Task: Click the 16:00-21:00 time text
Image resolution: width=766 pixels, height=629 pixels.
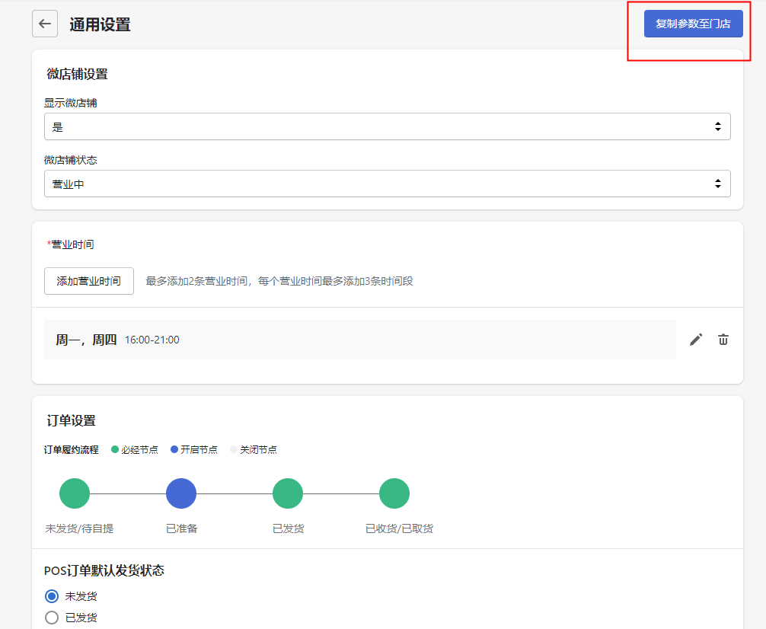Action: click(x=152, y=340)
